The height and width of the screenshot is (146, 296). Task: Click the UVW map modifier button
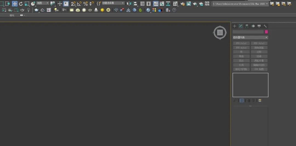click(x=259, y=69)
